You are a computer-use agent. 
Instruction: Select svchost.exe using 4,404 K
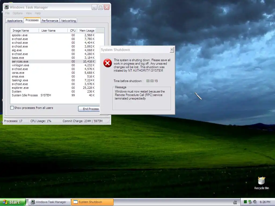(x=53, y=43)
